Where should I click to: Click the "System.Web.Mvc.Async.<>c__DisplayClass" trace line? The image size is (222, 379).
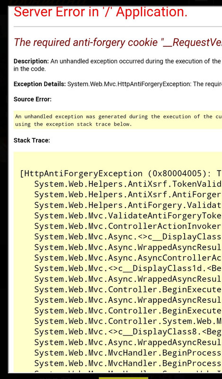pos(128,236)
